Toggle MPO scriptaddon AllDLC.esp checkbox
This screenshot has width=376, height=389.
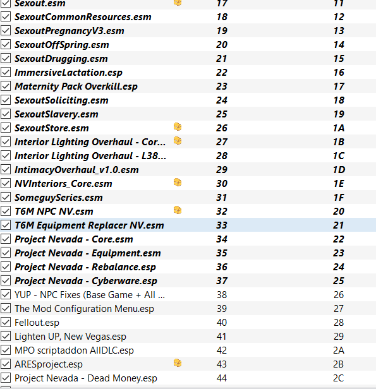[x=6, y=350]
